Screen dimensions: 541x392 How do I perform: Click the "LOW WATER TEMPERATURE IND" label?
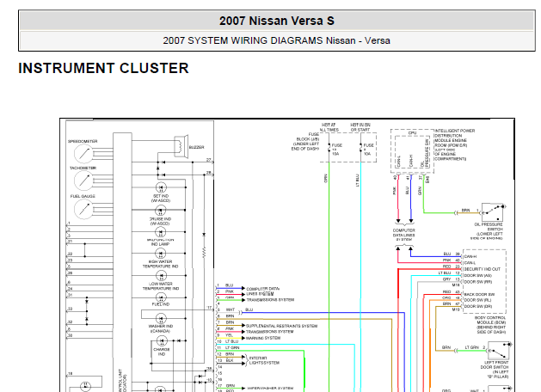pos(161,286)
